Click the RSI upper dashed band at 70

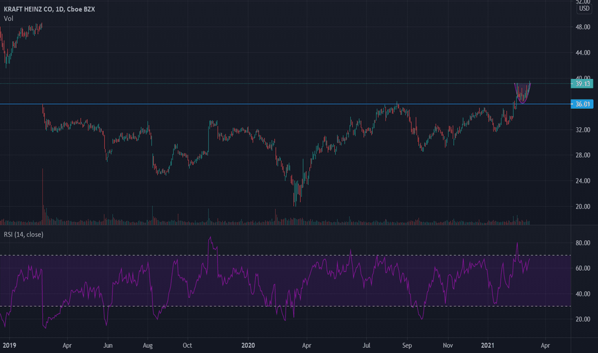(286, 255)
